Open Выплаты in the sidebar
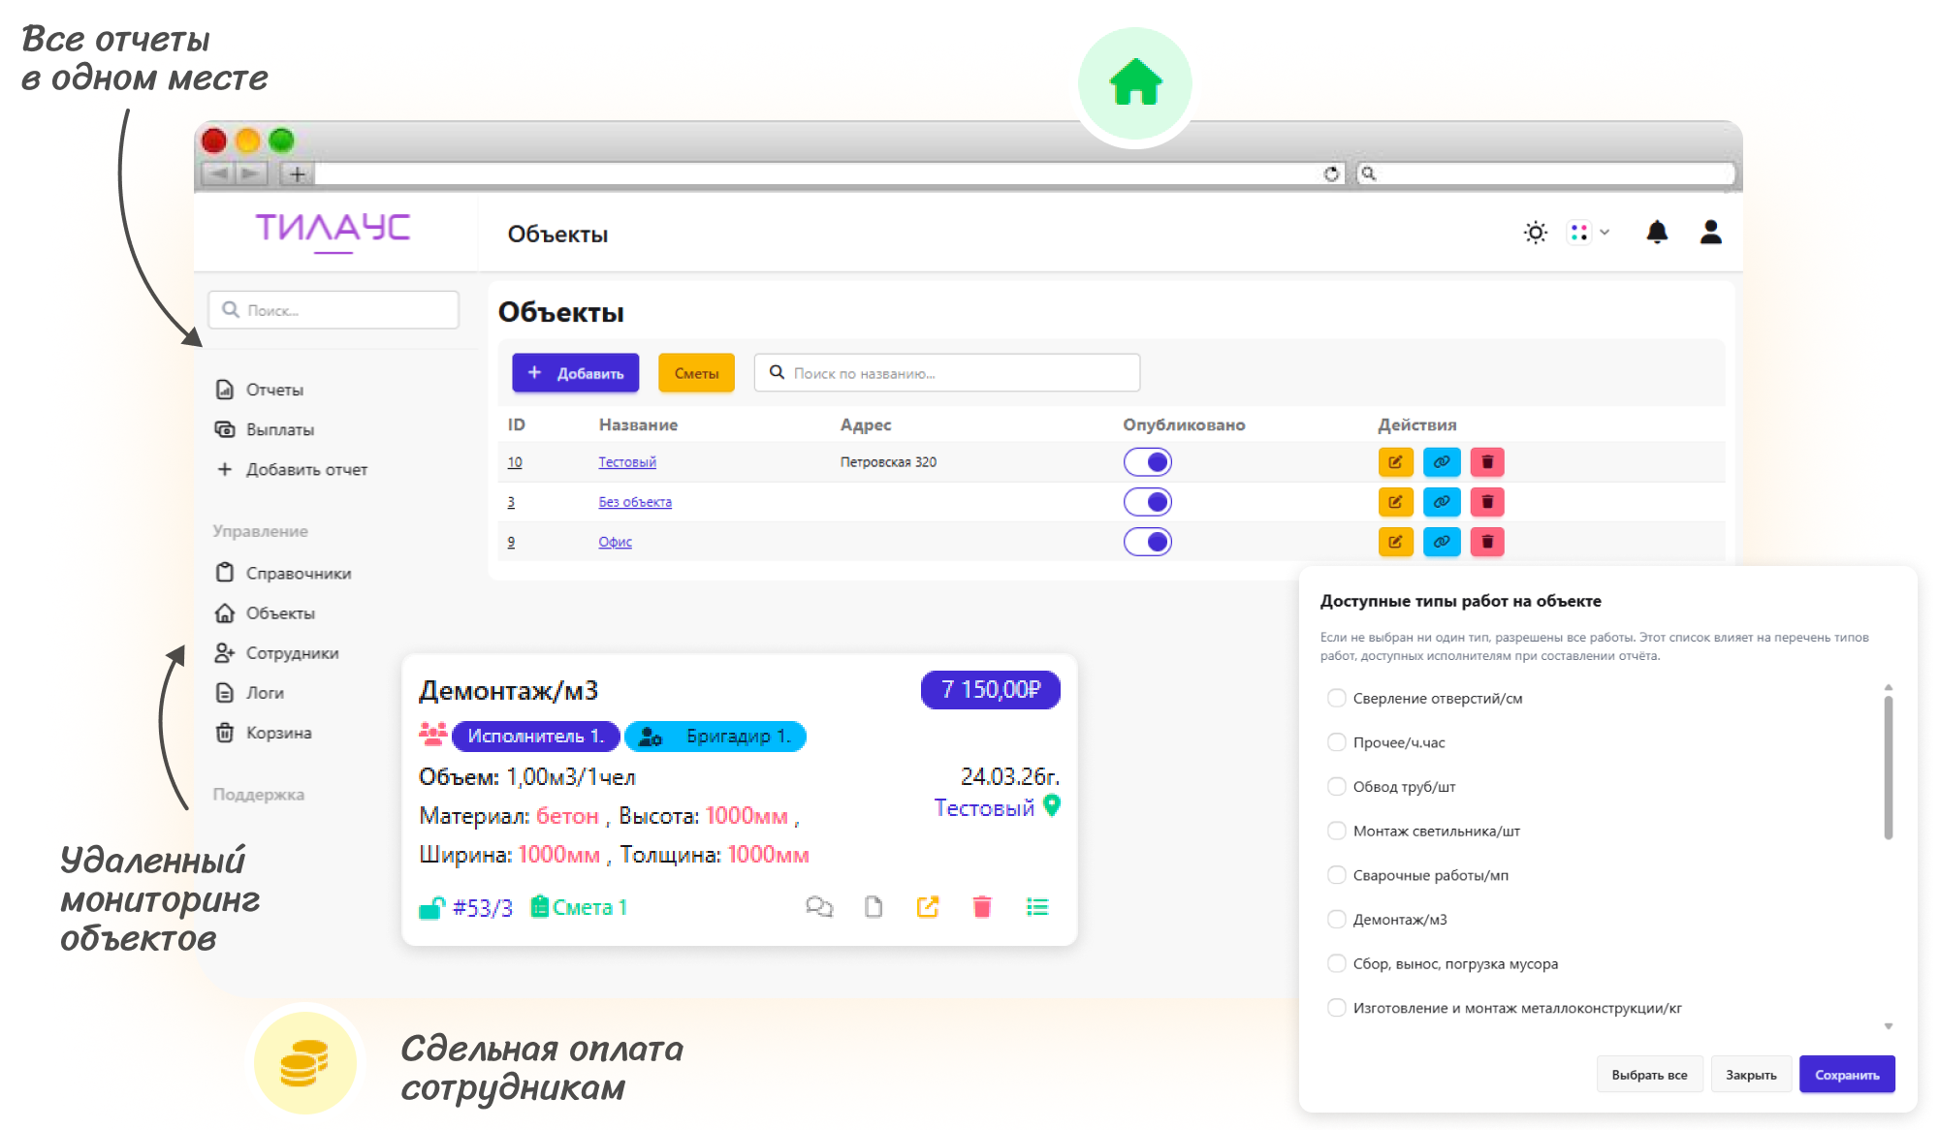The height and width of the screenshot is (1130, 1939). (x=265, y=429)
